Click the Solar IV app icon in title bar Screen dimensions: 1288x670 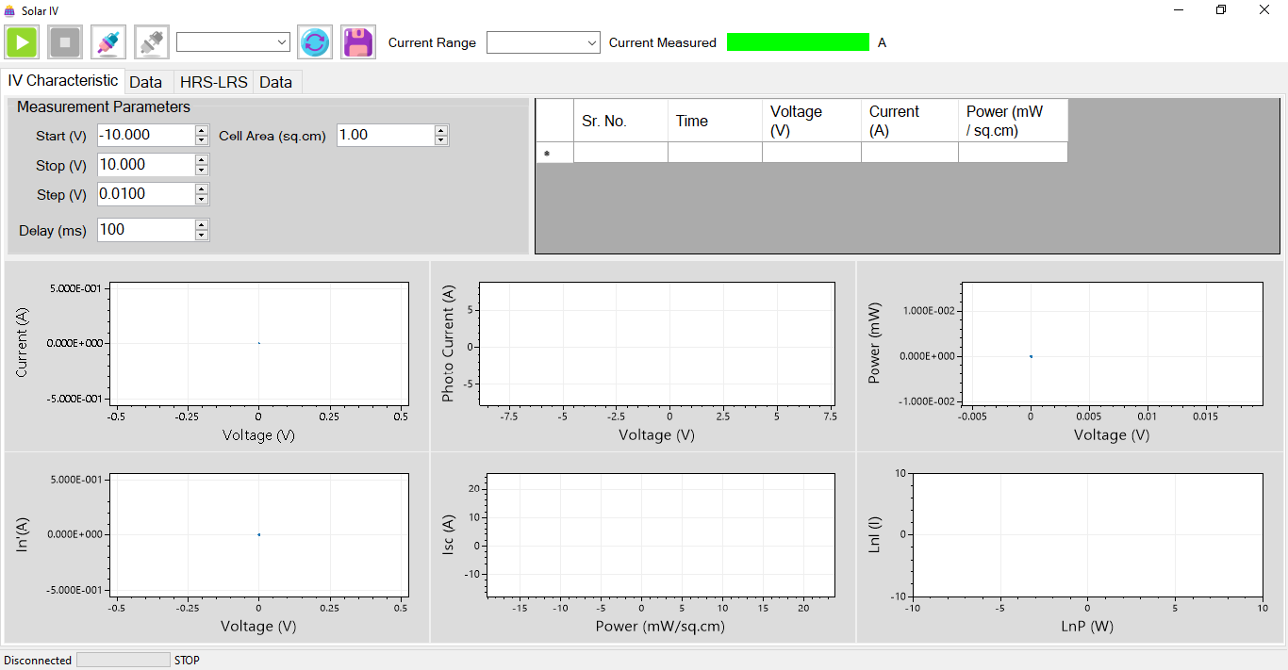[x=10, y=10]
